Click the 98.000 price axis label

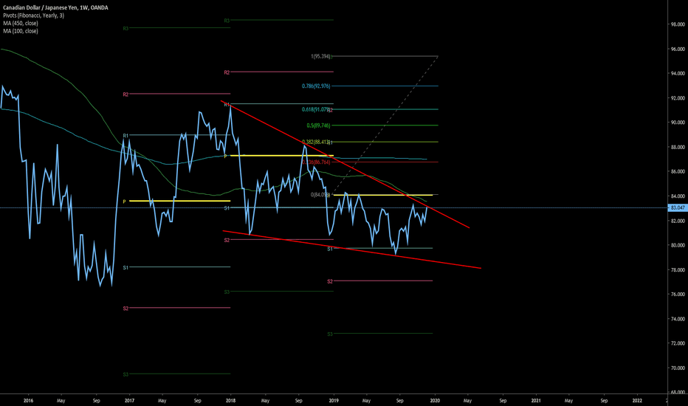(677, 24)
